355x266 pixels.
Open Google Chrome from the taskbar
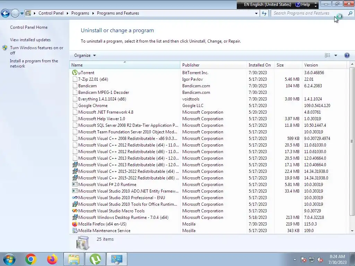coord(31,259)
